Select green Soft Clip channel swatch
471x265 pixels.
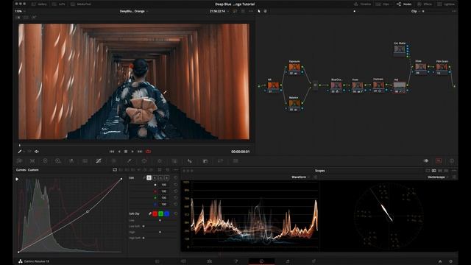tap(160, 213)
